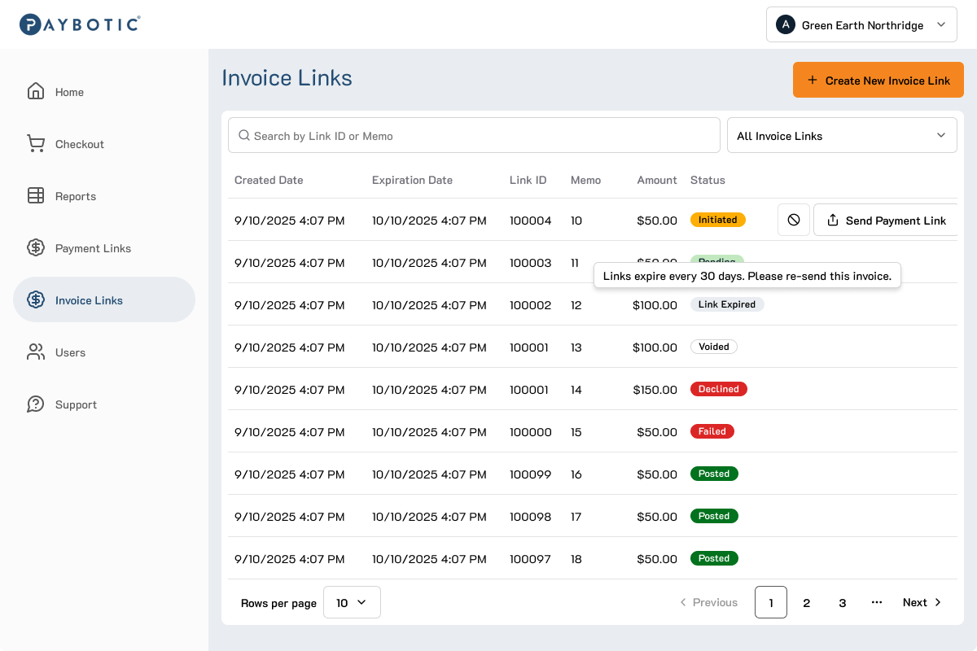Open the All Invoice Links filter dropdown
Screen dimensions: 977x651
pyautogui.click(x=841, y=136)
